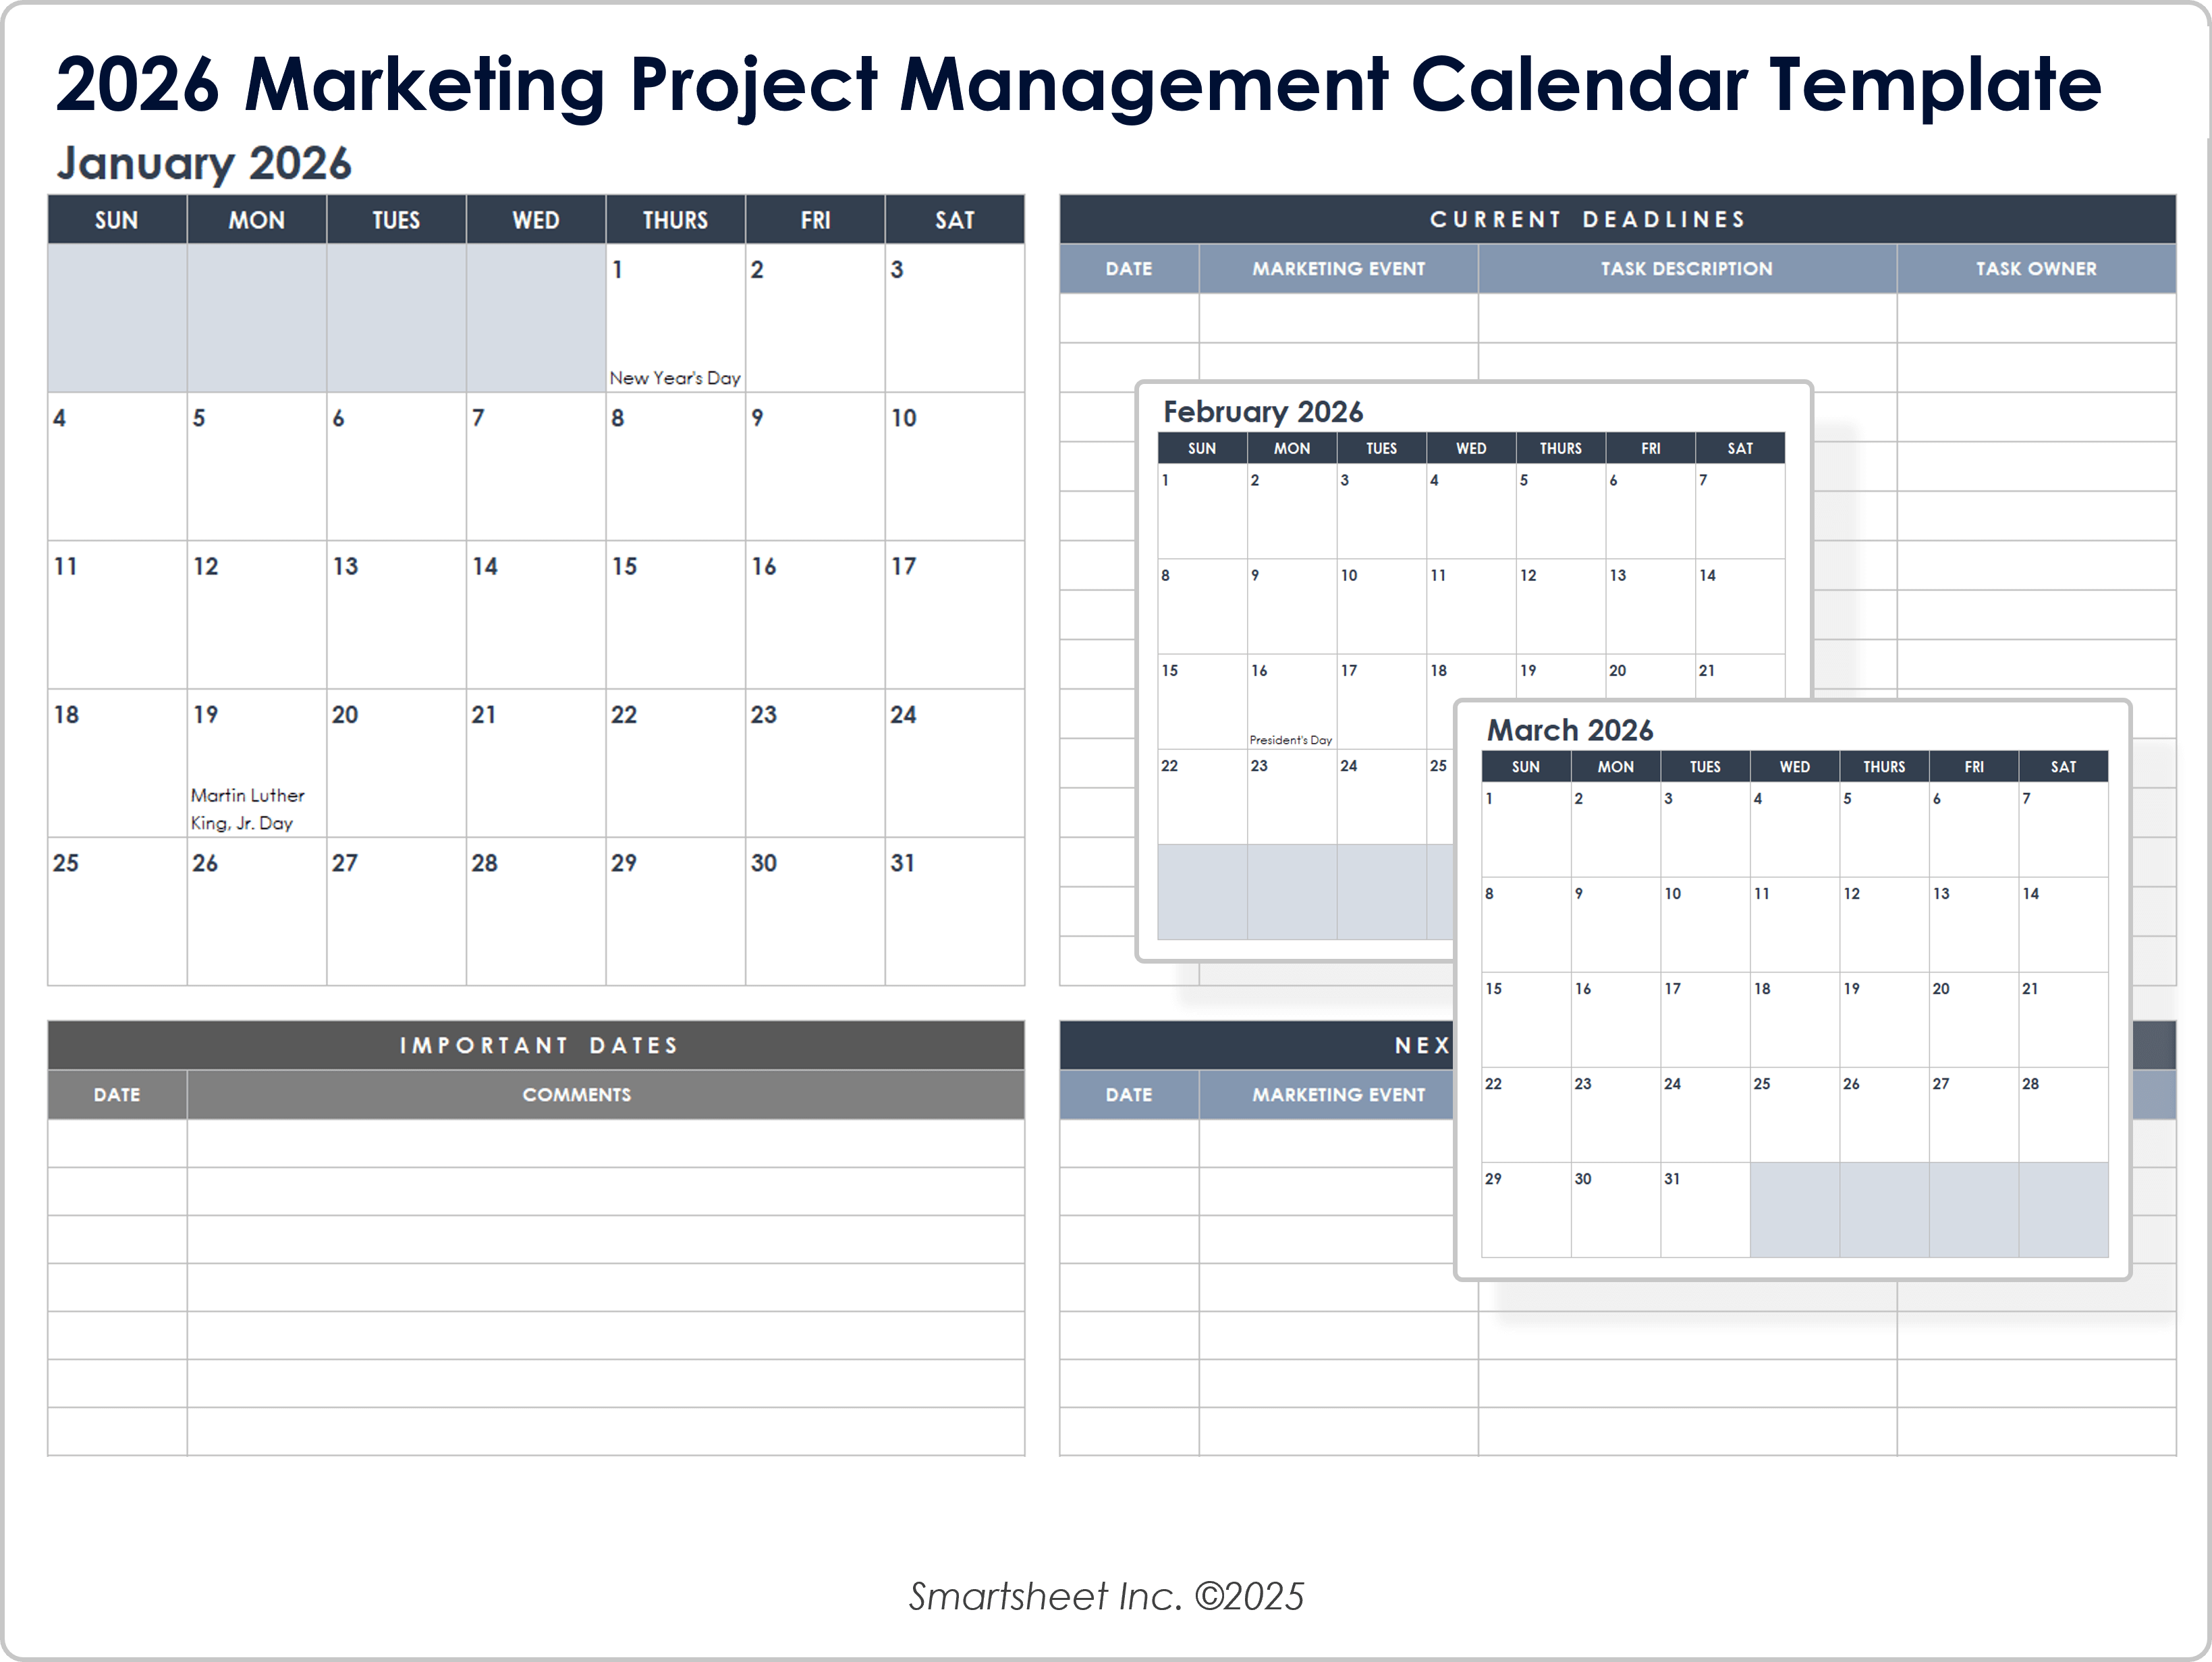Pick March 17 in the March calendar

[x=1704, y=1019]
